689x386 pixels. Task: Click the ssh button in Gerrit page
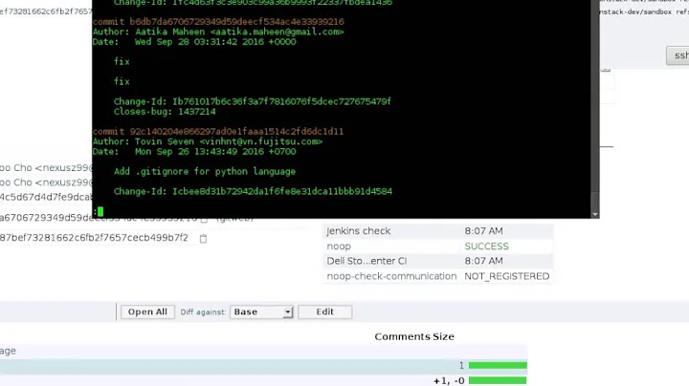click(x=678, y=55)
